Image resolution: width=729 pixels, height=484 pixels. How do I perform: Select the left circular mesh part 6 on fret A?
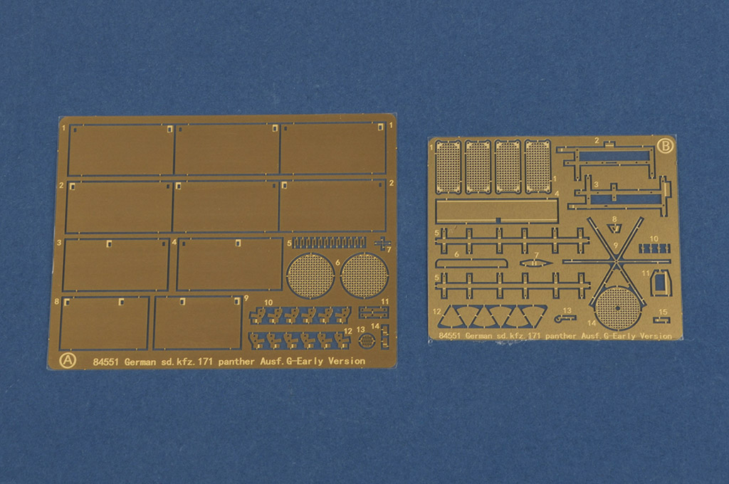click(312, 275)
